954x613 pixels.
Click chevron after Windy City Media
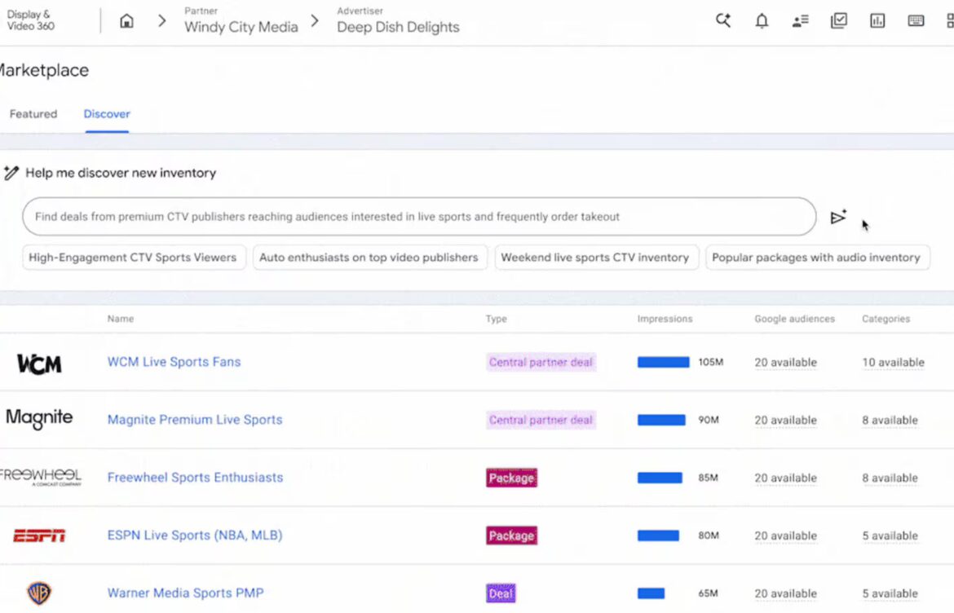315,21
